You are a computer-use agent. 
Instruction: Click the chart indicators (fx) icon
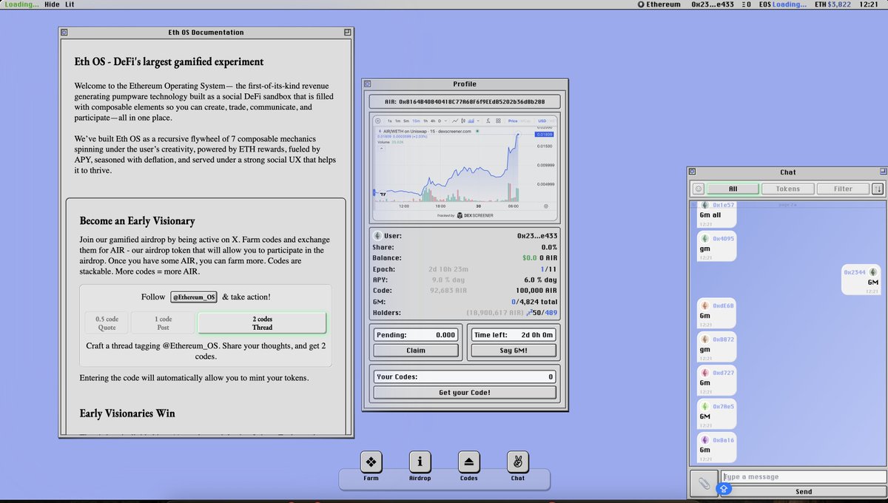click(x=488, y=121)
